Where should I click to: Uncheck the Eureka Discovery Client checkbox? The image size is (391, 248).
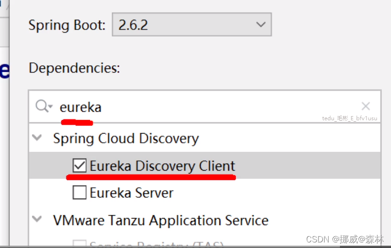pos(79,165)
